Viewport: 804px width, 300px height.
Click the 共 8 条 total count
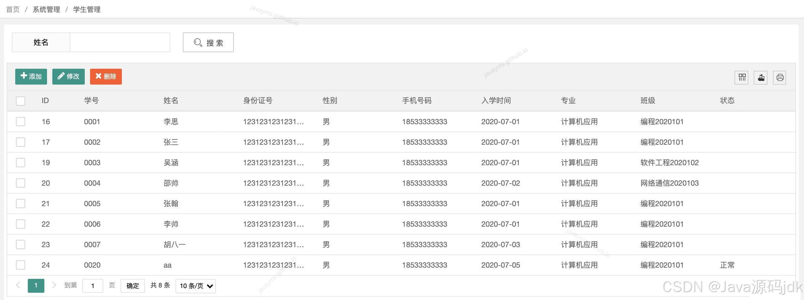click(160, 285)
